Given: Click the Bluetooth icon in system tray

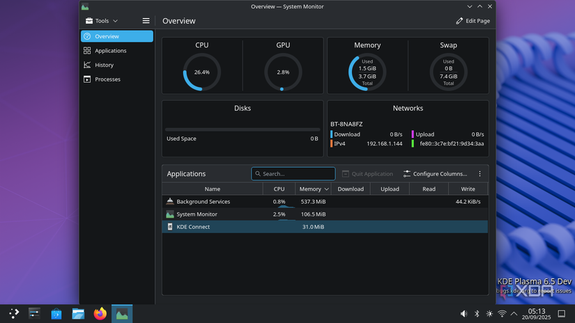Looking at the screenshot, I should point(477,314).
